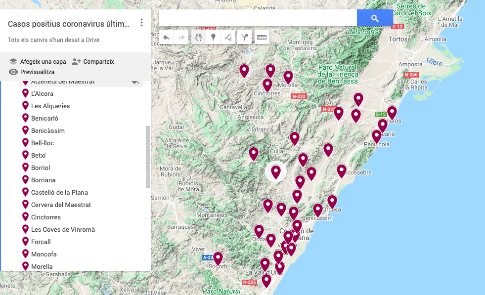Activate the measure distances ruler tool
Image resolution: width=485 pixels, height=295 pixels.
tap(262, 37)
